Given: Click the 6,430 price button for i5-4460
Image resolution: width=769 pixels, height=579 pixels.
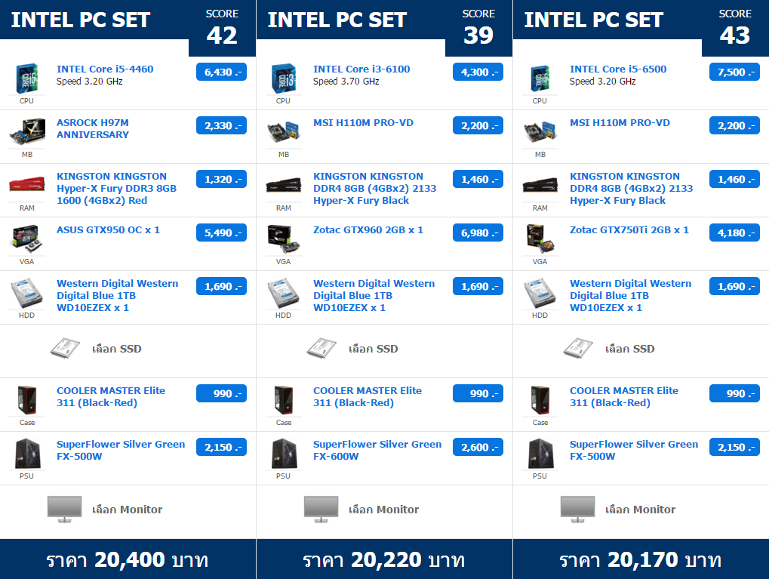Looking at the screenshot, I should tap(221, 72).
